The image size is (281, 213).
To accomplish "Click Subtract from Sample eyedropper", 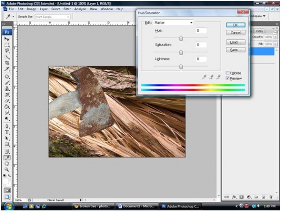I will pyautogui.click(x=218, y=77).
